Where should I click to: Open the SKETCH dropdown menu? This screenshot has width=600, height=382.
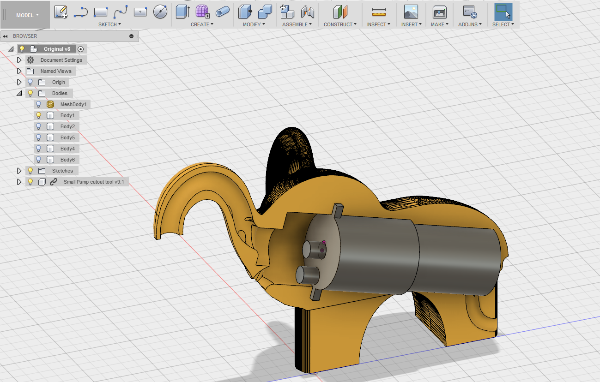coord(110,24)
